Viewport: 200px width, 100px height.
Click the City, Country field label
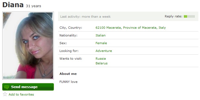click(x=71, y=28)
